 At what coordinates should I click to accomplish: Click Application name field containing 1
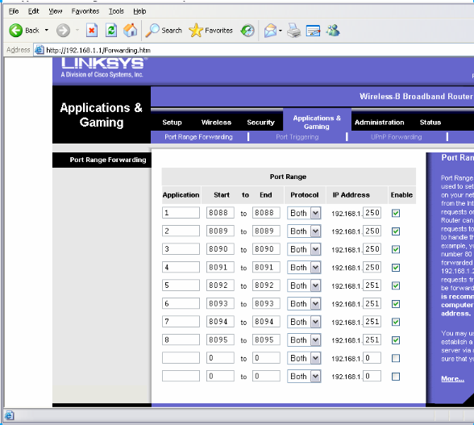(181, 213)
